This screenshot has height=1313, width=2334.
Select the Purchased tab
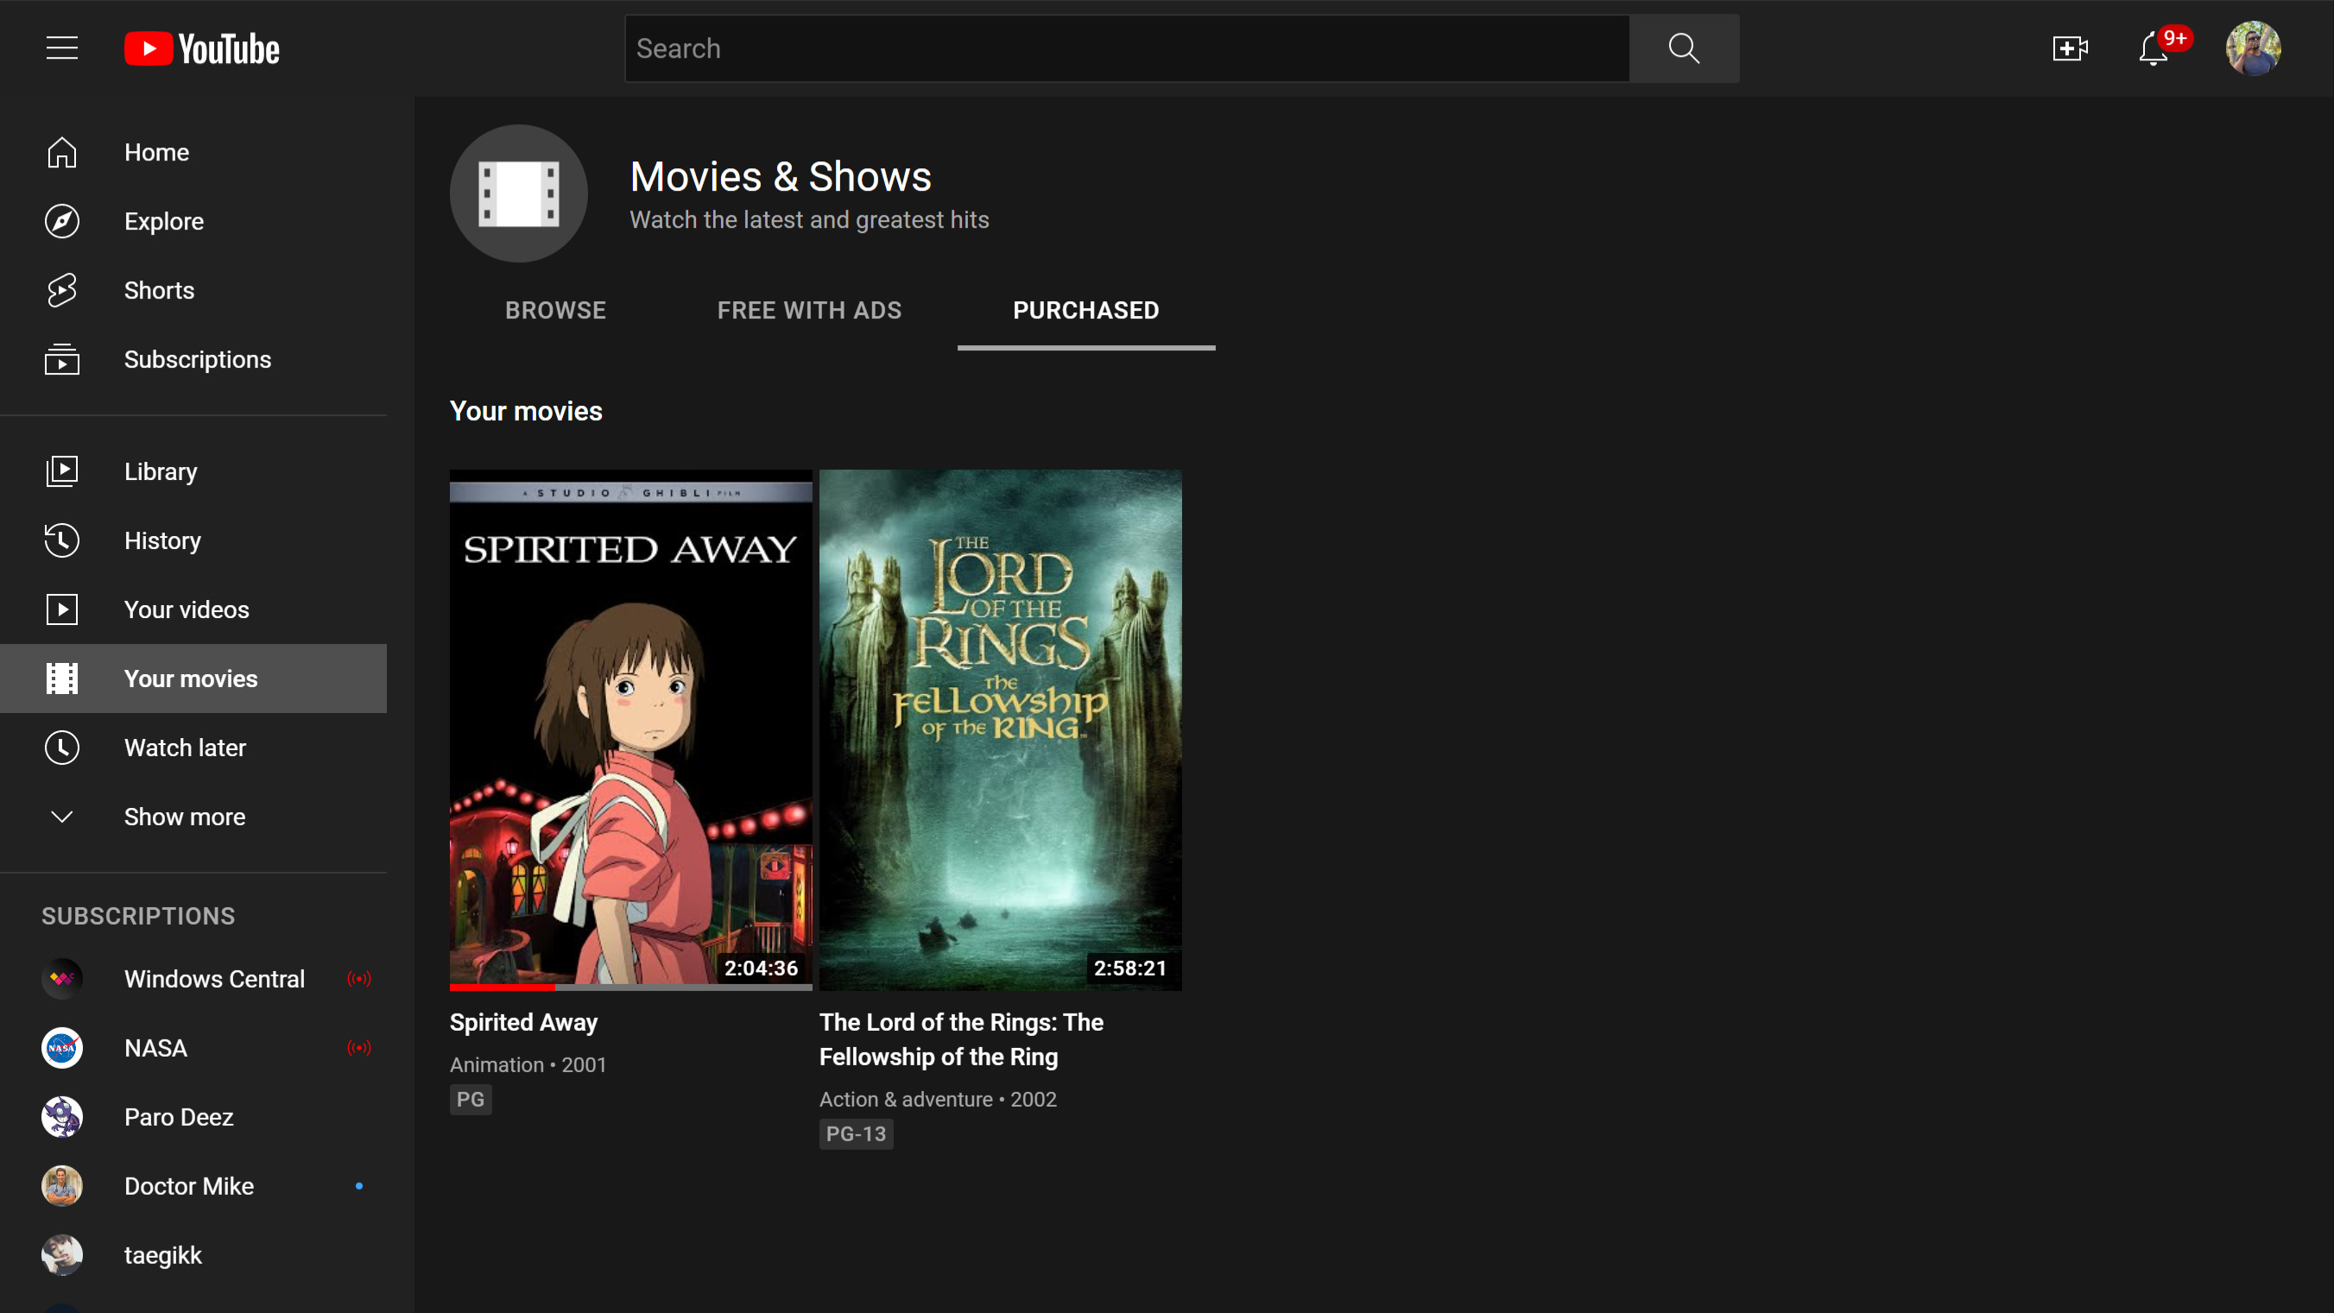pos(1085,311)
